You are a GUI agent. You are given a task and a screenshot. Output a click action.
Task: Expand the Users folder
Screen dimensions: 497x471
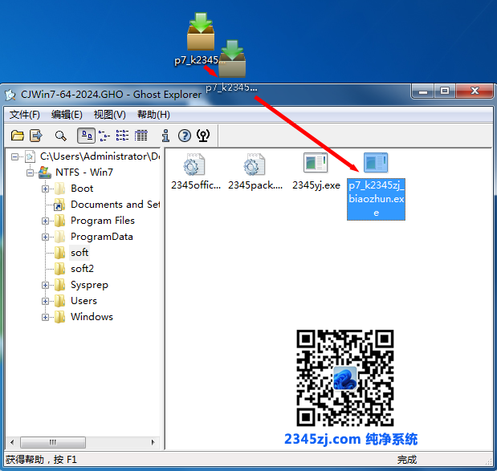(45, 301)
